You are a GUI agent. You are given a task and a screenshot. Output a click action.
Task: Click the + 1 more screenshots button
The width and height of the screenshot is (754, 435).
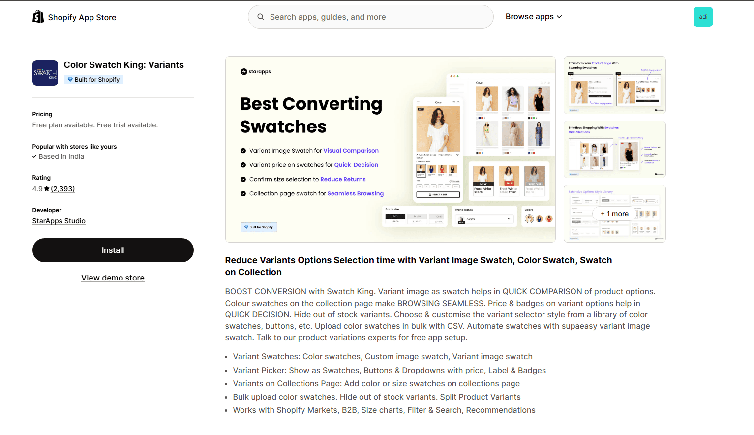click(615, 214)
